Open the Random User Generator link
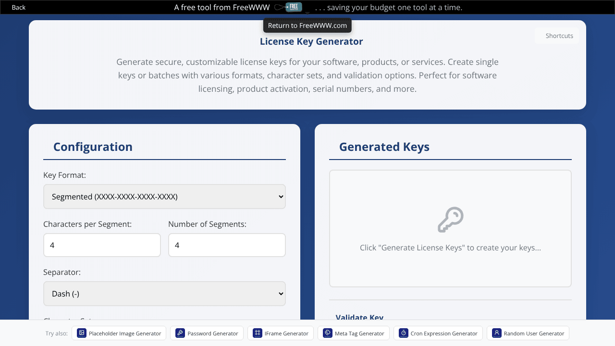The width and height of the screenshot is (615, 346). coord(528,333)
